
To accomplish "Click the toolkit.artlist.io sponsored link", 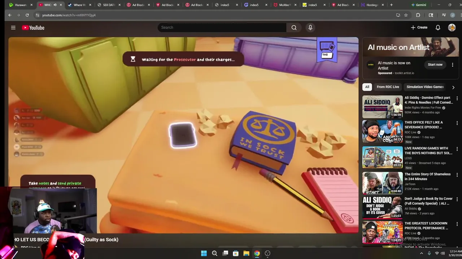I will [404, 73].
